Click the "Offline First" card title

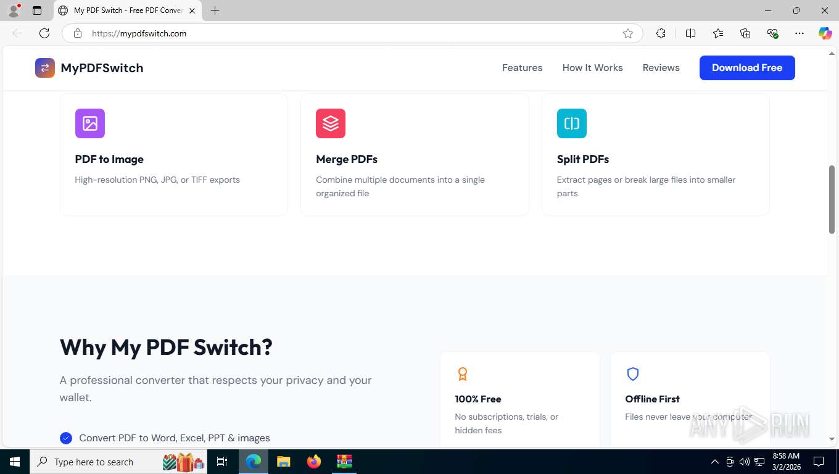[652, 399]
